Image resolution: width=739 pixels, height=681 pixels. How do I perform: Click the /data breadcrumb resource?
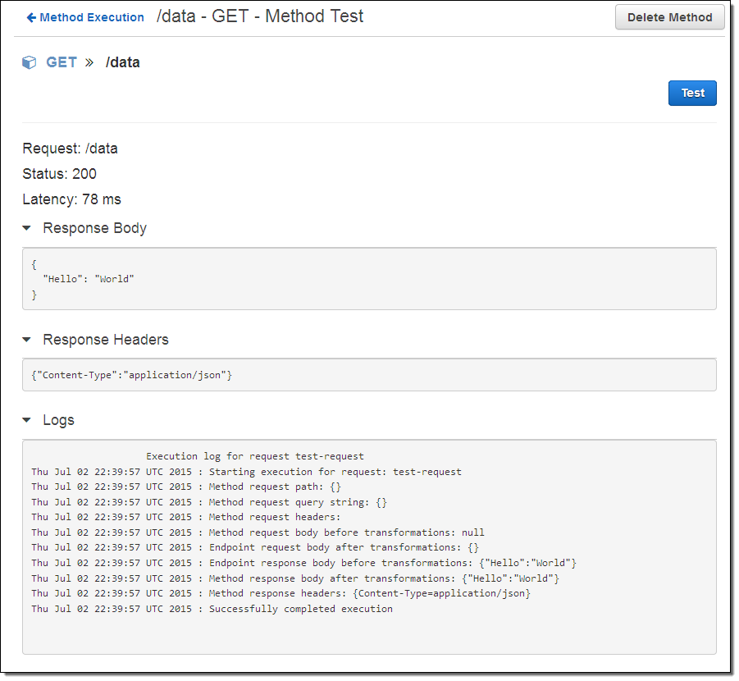click(122, 62)
